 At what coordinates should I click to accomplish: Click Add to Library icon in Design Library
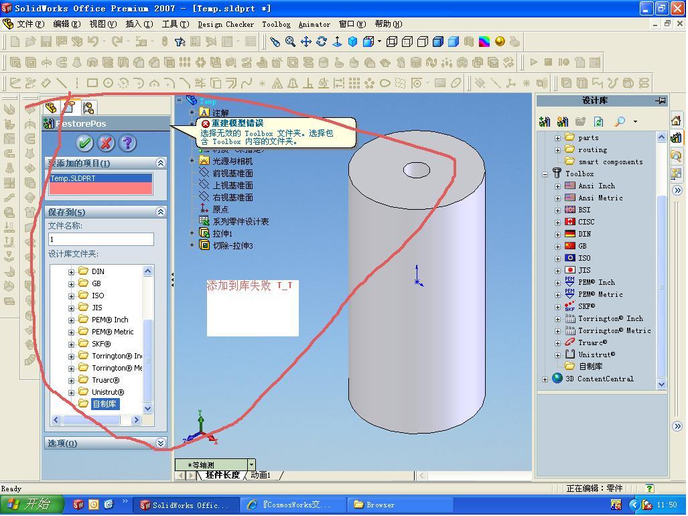point(545,121)
